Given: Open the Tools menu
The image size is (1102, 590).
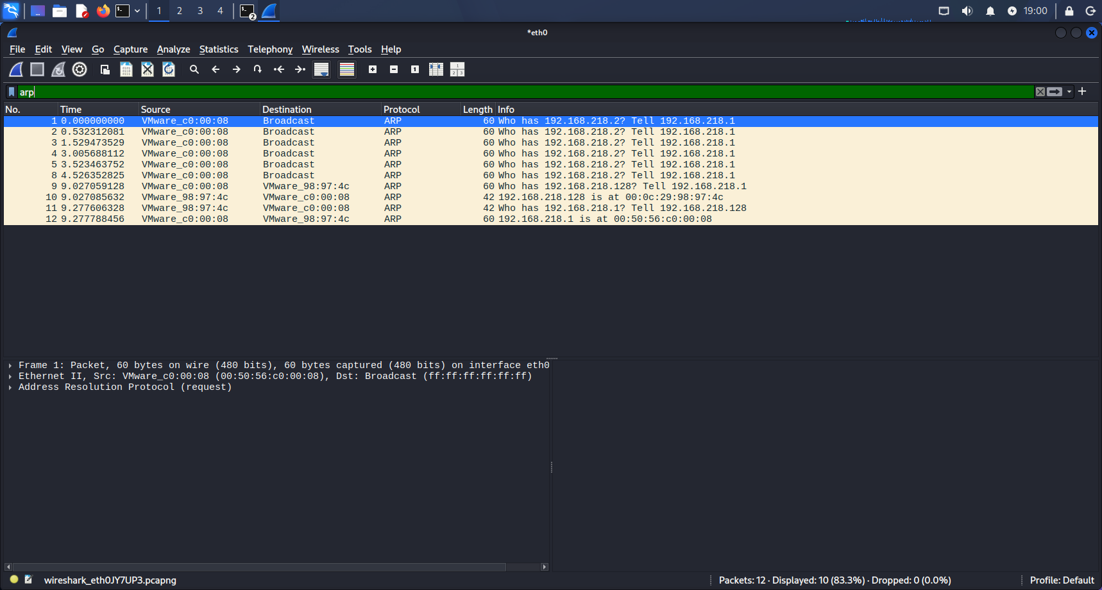Looking at the screenshot, I should 360,49.
